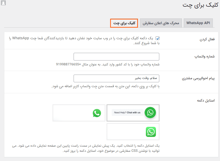Toggle the فعال کردن checkbox

tap(157, 38)
